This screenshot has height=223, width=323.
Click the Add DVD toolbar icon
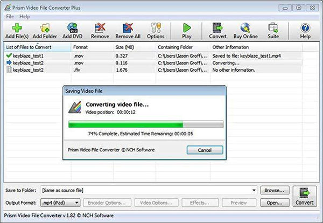click(72, 31)
